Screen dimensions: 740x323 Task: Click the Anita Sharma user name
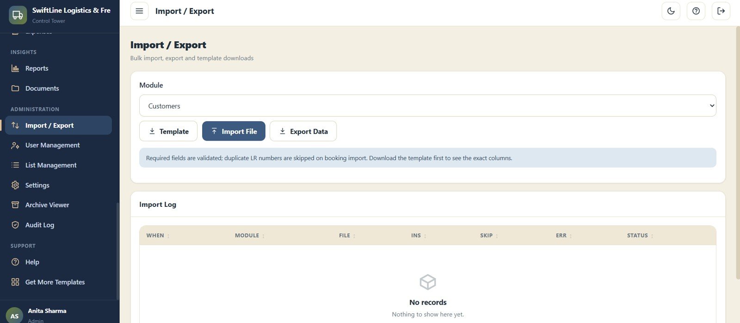point(47,311)
